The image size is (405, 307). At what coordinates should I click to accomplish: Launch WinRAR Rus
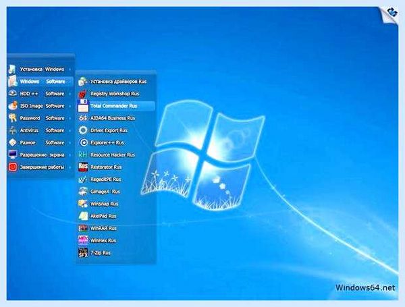(x=116, y=228)
